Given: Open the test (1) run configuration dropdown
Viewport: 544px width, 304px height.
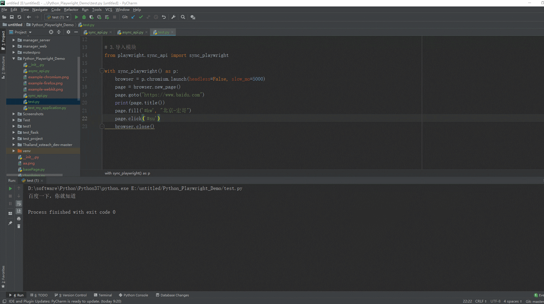Looking at the screenshot, I should coord(58,17).
